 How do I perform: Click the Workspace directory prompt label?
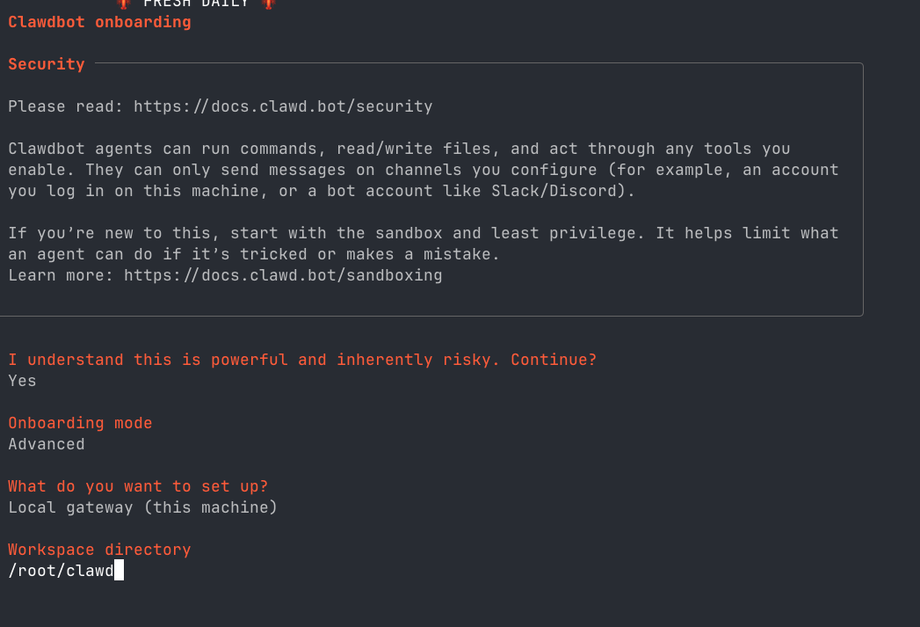click(x=99, y=549)
